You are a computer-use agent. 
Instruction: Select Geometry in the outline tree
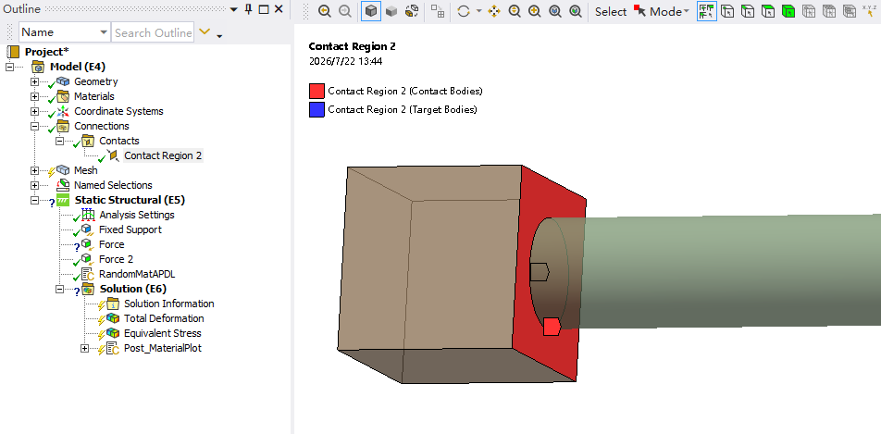tap(96, 81)
